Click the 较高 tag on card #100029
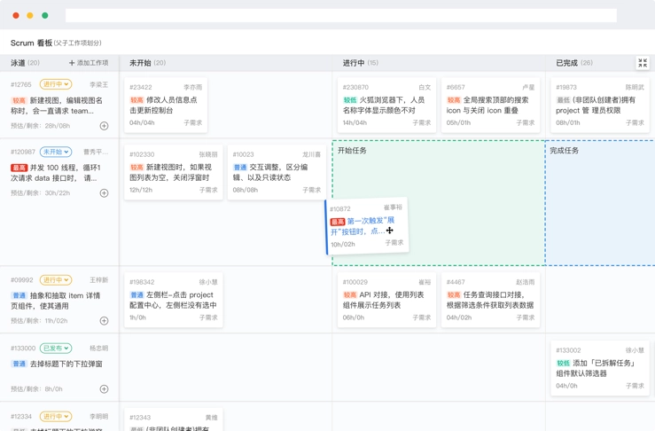The width and height of the screenshot is (655, 431). coord(350,294)
